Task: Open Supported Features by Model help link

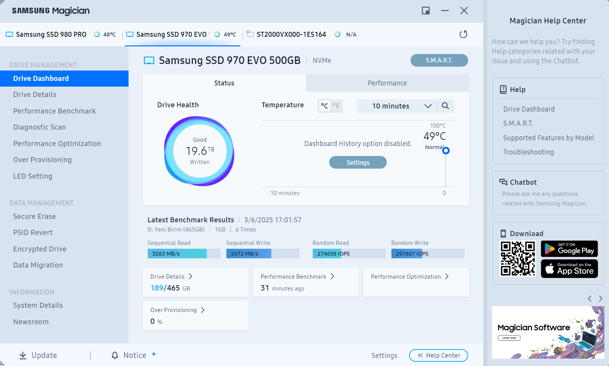Action: (548, 138)
